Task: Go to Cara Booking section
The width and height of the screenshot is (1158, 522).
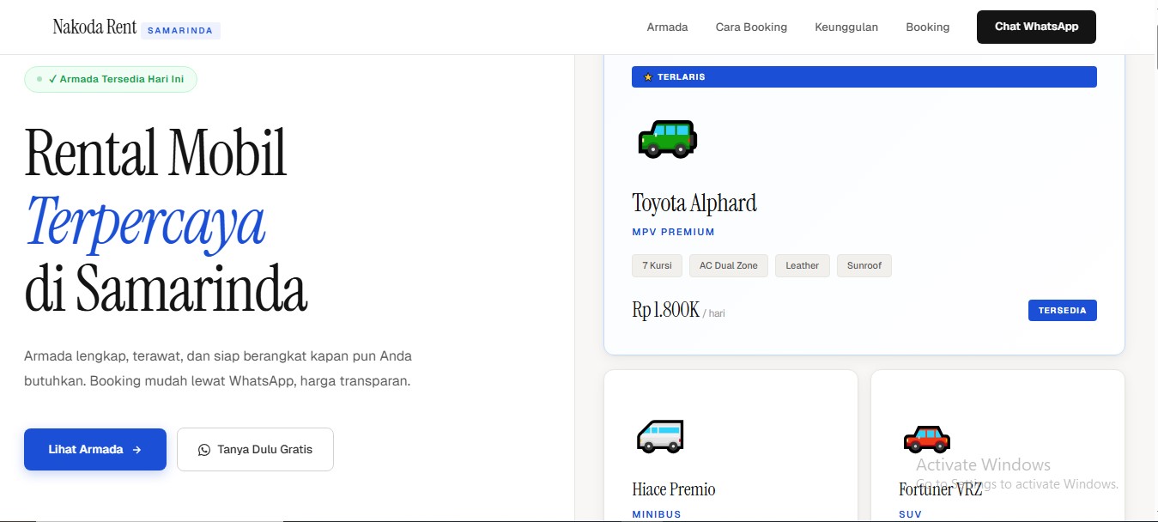Action: click(751, 27)
